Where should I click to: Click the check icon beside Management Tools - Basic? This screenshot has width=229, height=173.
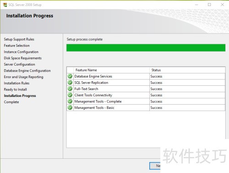[x=70, y=107]
